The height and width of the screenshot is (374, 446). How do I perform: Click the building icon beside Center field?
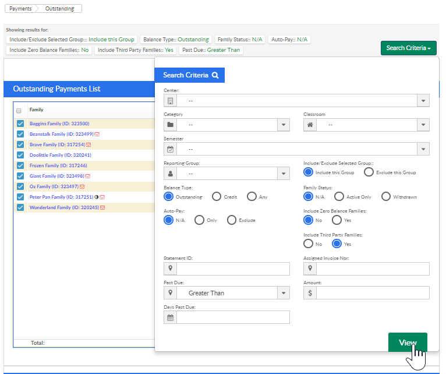click(170, 101)
